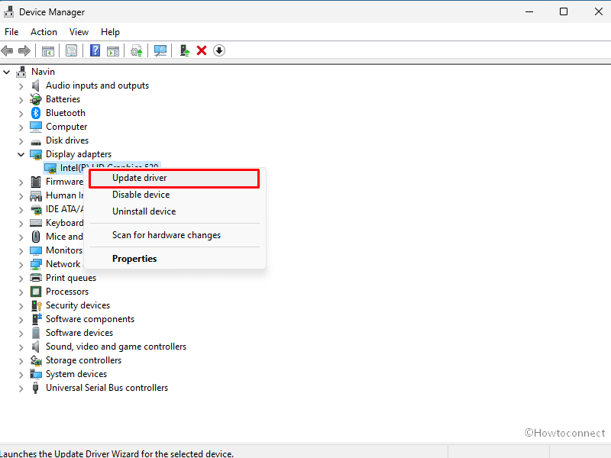Click the Print queues printer icon

[36, 278]
